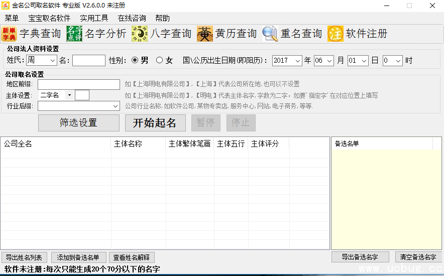Open the 名字分析 name analysis tool

point(96,34)
